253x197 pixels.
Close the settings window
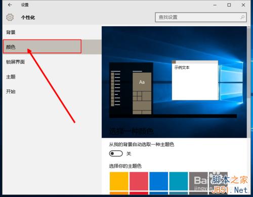coord(243,5)
